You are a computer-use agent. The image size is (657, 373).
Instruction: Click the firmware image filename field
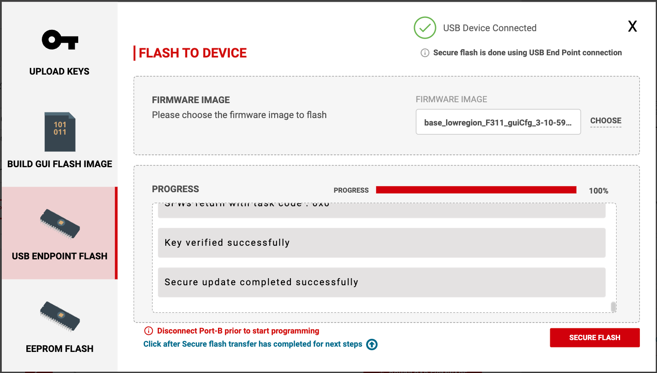point(498,122)
